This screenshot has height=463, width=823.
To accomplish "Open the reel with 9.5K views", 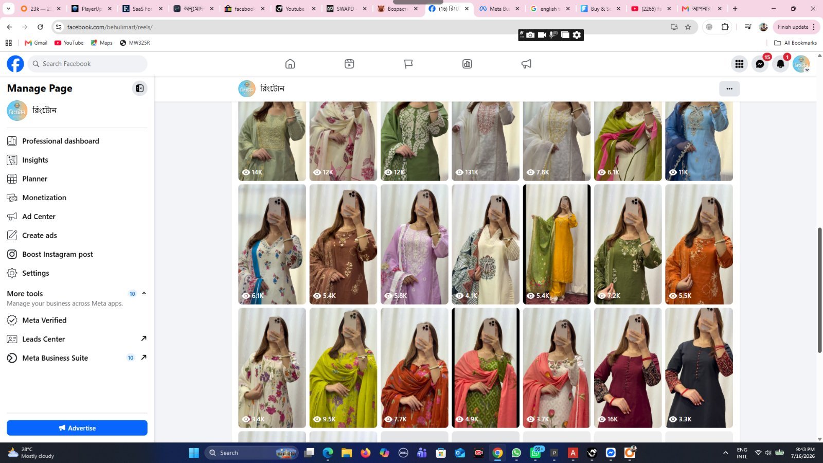I will (343, 368).
